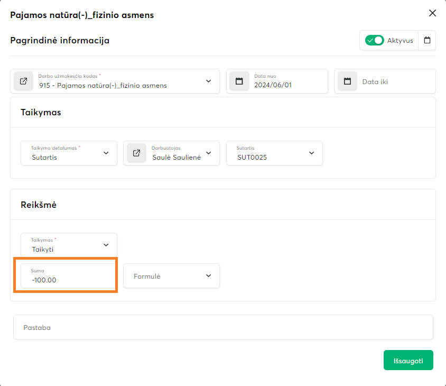Image resolution: width=446 pixels, height=386 pixels.
Task: Click the Data nuo date field
Action: (285, 85)
